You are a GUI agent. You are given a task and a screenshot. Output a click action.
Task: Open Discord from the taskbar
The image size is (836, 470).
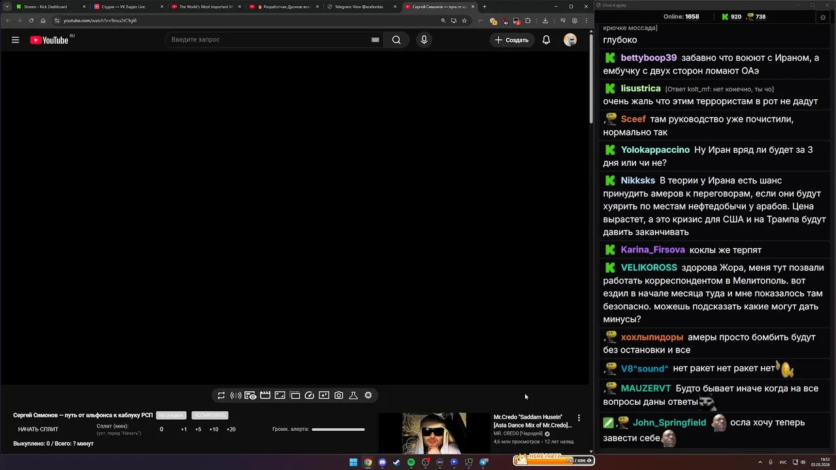(x=382, y=462)
